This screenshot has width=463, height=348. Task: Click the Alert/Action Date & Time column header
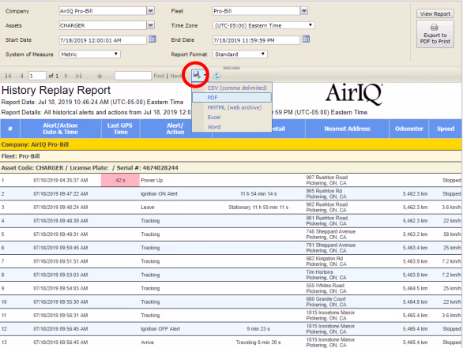[x=61, y=129]
